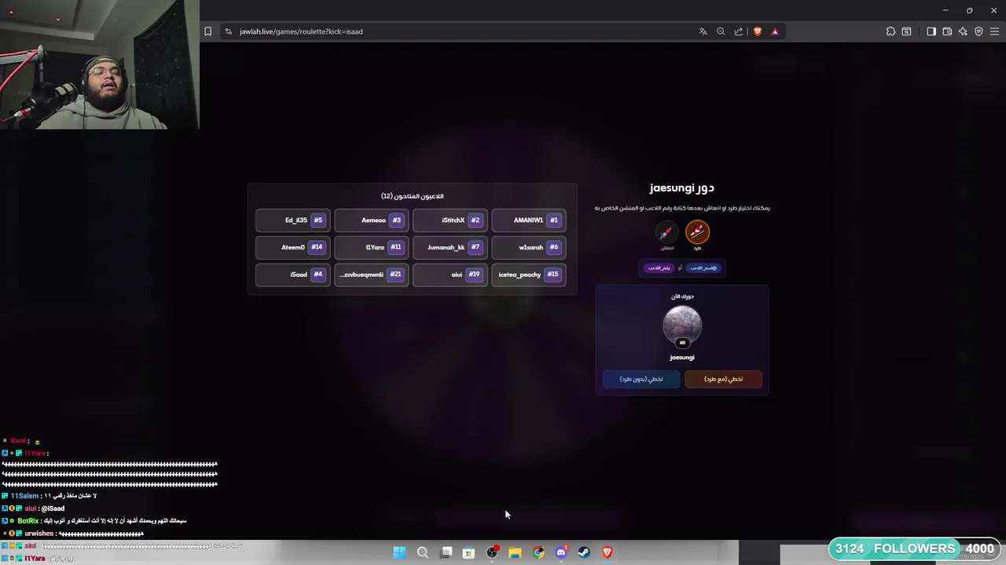Screen dimensions: 1006x565
Task: Click the streamer webcam overlay
Action: 100,64
